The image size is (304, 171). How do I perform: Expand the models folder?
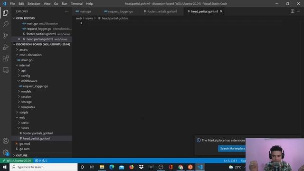[x=26, y=91]
